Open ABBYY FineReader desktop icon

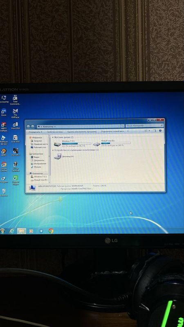(4, 127)
